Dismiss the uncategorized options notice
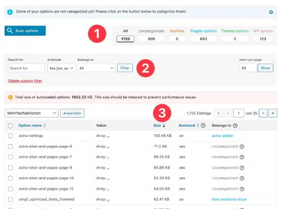Screen dimensions: 281x209 point(271,12)
